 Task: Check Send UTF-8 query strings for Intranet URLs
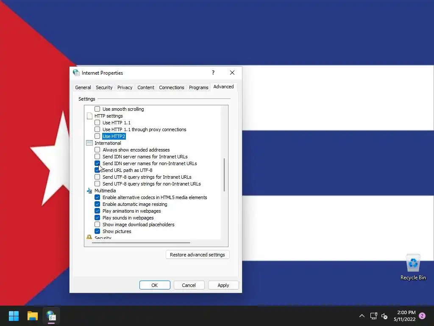click(97, 177)
